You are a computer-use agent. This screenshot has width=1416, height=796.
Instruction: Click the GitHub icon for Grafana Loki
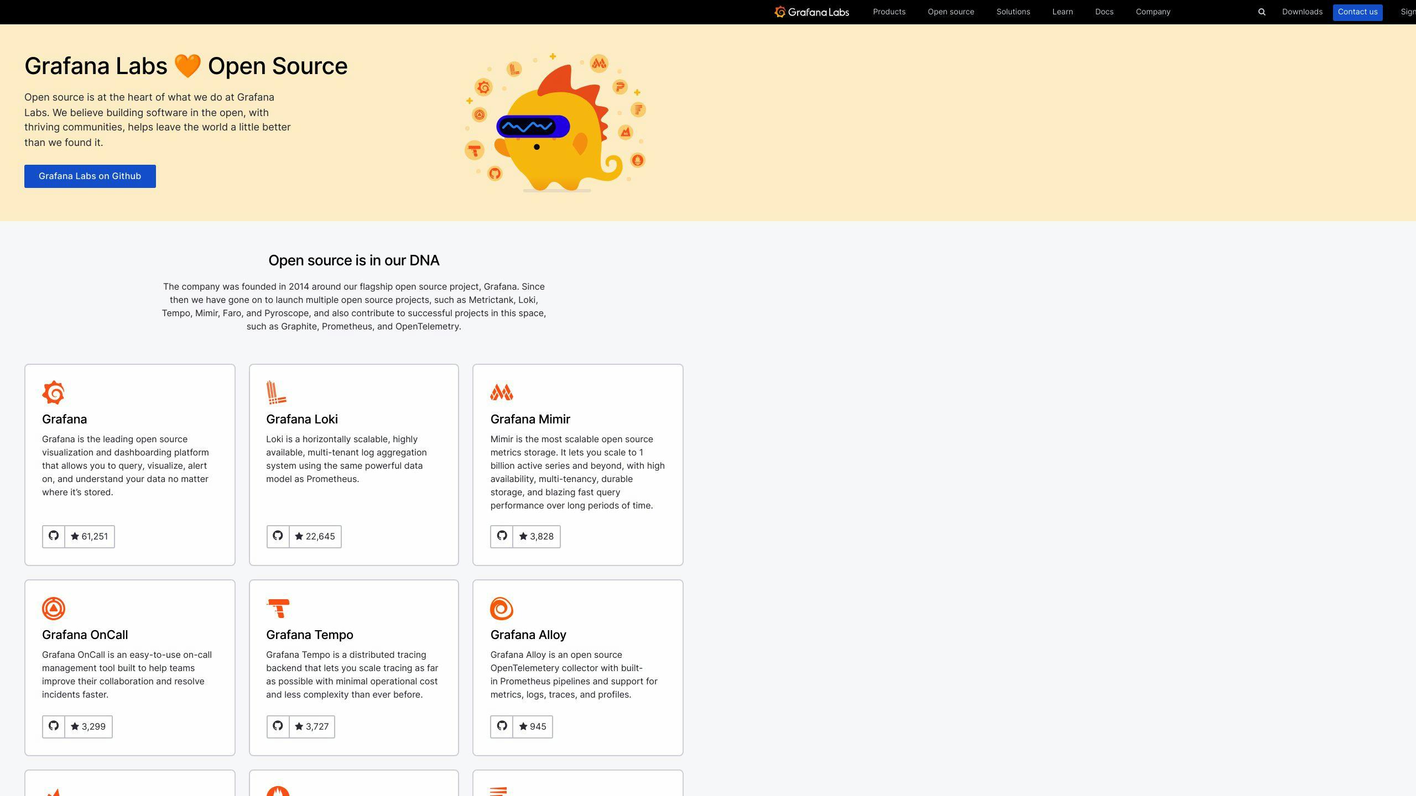[277, 536]
